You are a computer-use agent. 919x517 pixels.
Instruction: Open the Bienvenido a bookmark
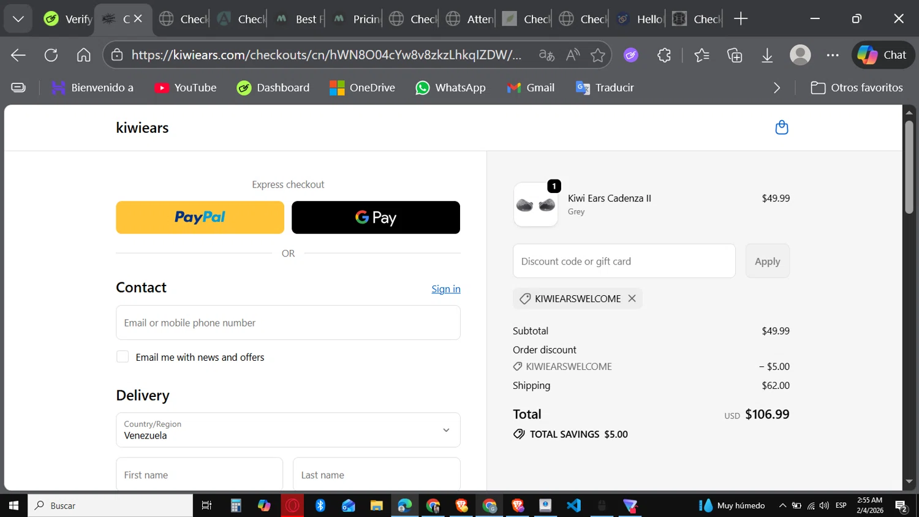click(x=93, y=88)
